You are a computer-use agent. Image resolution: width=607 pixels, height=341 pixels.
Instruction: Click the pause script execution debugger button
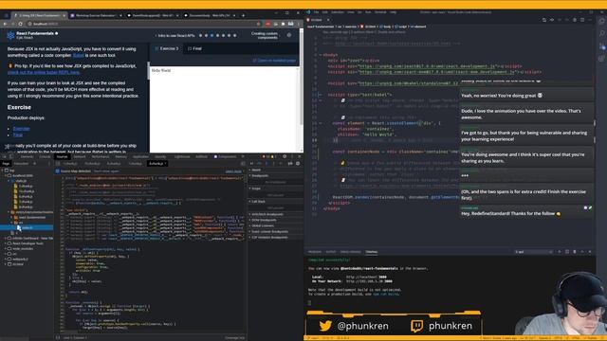(x=251, y=164)
